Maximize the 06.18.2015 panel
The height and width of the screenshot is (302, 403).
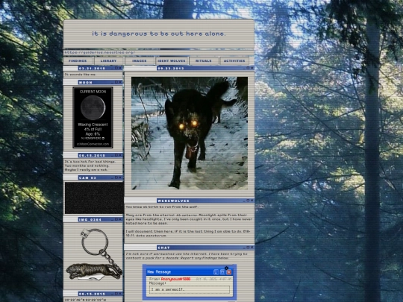coord(116,155)
